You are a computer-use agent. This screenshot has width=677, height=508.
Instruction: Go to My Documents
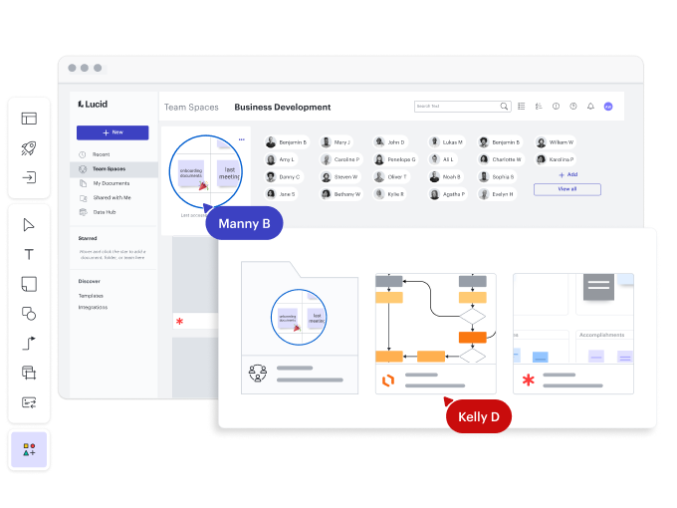pos(111,183)
